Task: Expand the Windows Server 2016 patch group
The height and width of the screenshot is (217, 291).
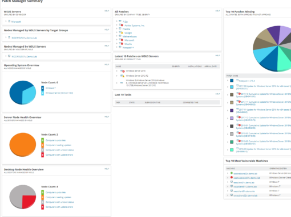Action: tap(116, 71)
